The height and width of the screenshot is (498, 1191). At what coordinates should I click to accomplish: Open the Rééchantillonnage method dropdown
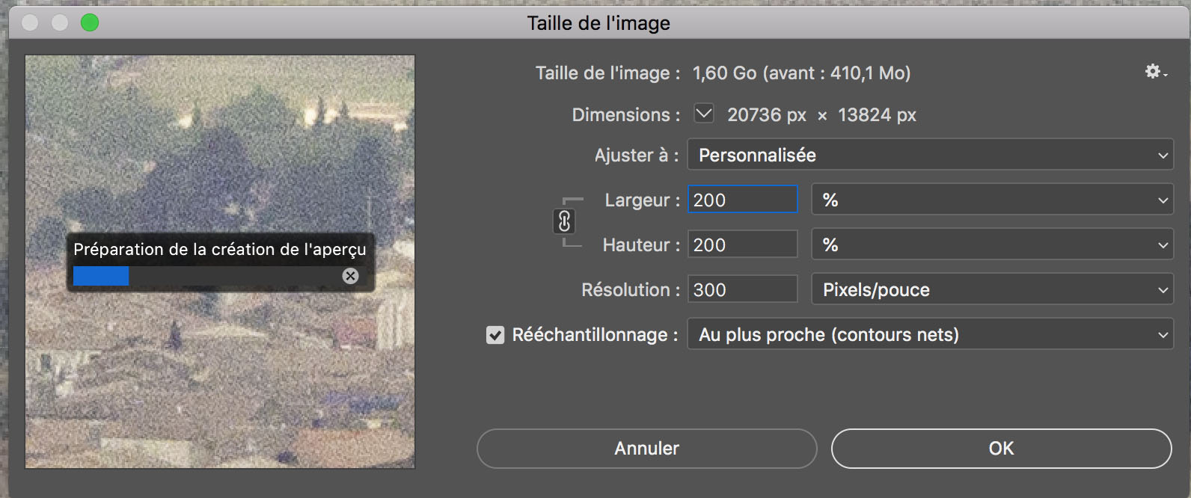[x=930, y=334]
